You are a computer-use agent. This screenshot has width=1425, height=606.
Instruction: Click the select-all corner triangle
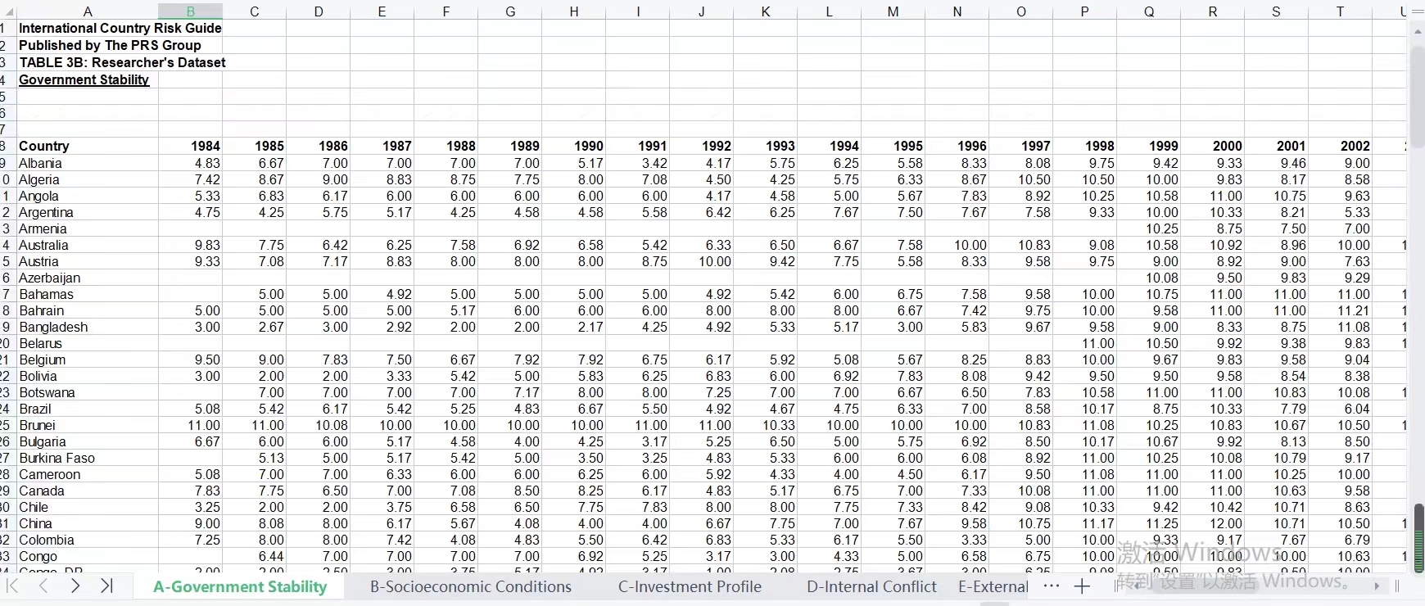pyautogui.click(x=7, y=12)
